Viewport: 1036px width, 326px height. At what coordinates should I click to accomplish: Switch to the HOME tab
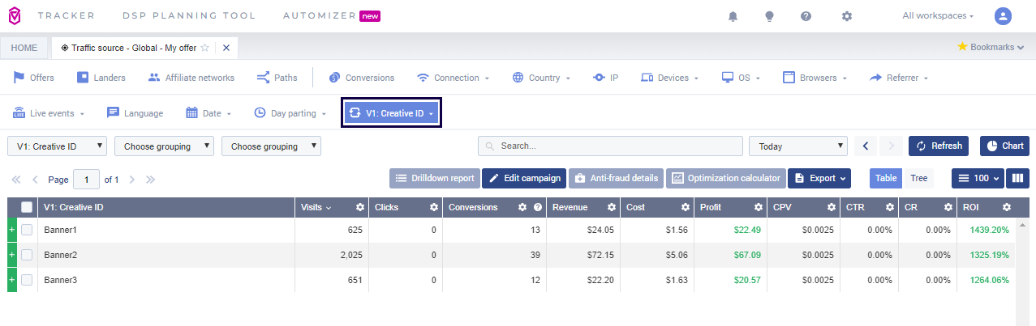[x=24, y=48]
